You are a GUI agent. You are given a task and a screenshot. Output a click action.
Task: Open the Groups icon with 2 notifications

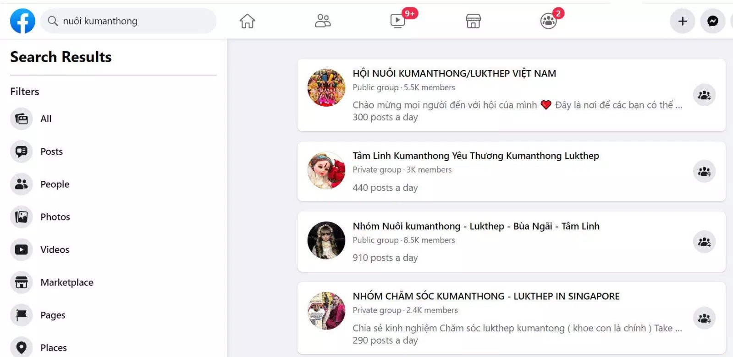tap(548, 21)
